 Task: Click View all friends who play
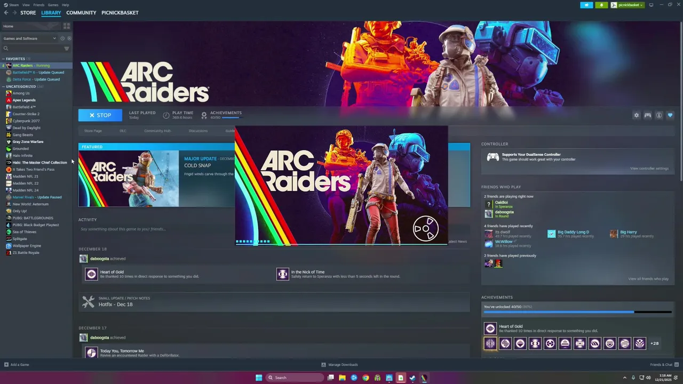[x=648, y=279]
